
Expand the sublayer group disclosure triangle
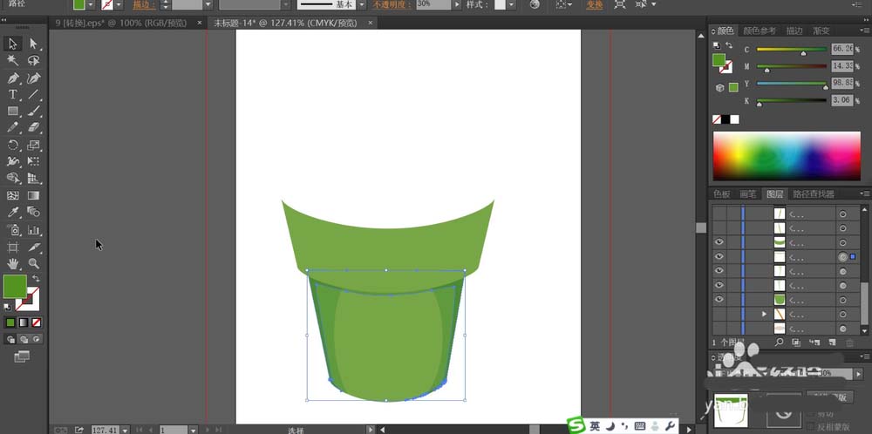764,314
